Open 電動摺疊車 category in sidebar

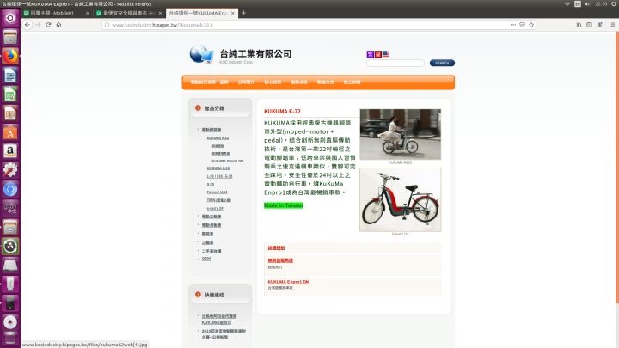(x=211, y=225)
